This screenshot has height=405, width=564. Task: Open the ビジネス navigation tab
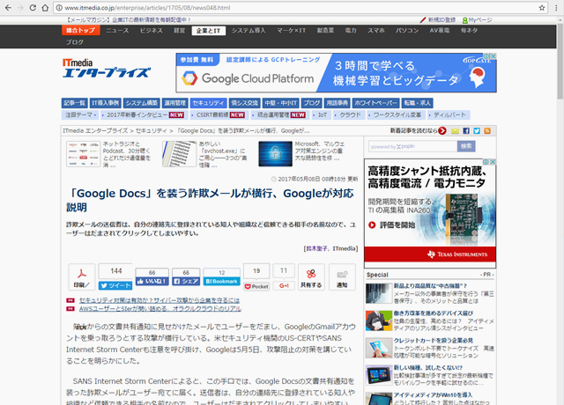point(151,30)
